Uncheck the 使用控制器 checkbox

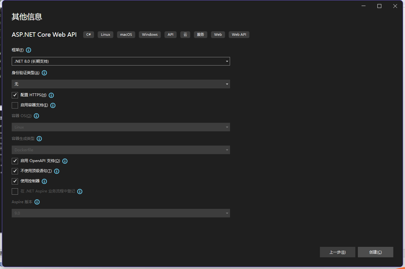pyautogui.click(x=15, y=181)
